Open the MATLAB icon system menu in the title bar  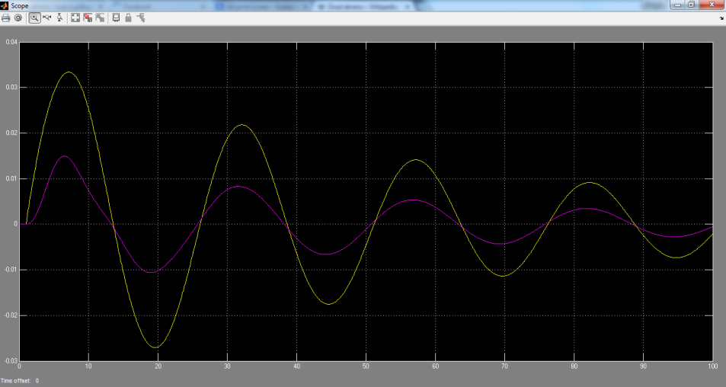(x=5, y=5)
